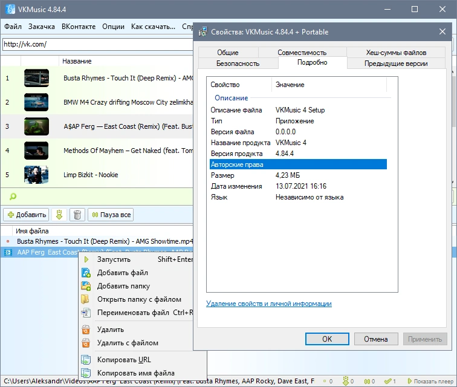The width and height of the screenshot is (457, 387).
Task: Open thumbnail of Busta Rhymes Touch It video
Action: coord(36,78)
